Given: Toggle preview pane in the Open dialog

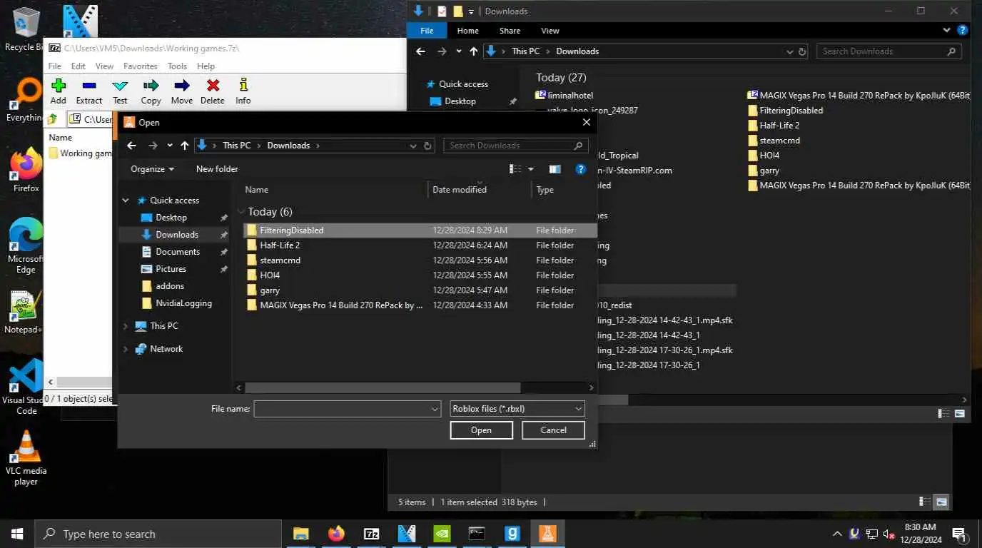Looking at the screenshot, I should click(x=555, y=169).
